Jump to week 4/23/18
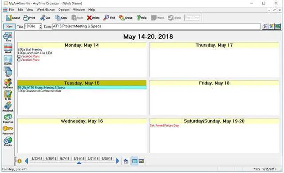 37,159
